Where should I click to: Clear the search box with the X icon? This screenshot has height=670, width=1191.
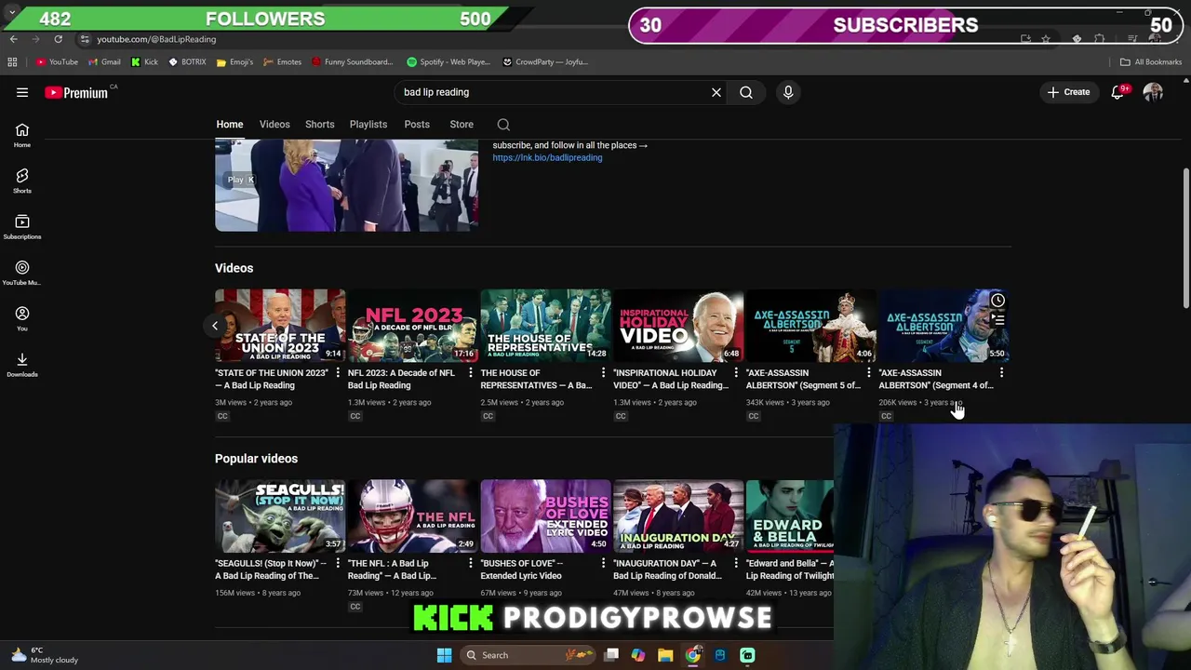point(716,92)
